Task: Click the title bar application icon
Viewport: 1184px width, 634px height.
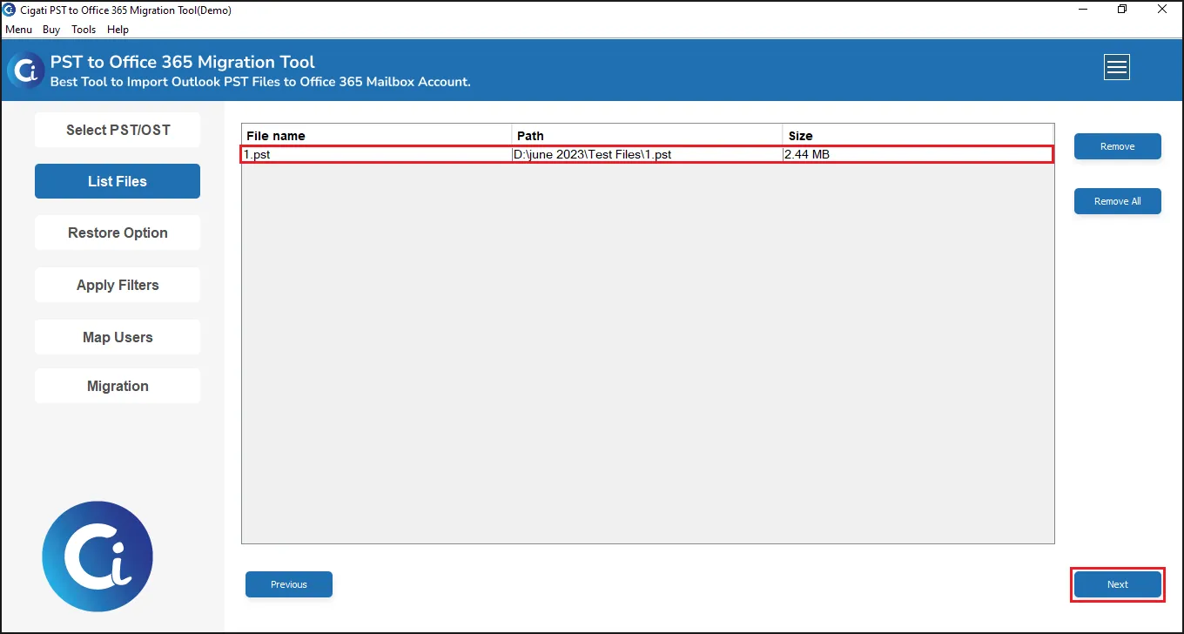Action: tap(10, 10)
